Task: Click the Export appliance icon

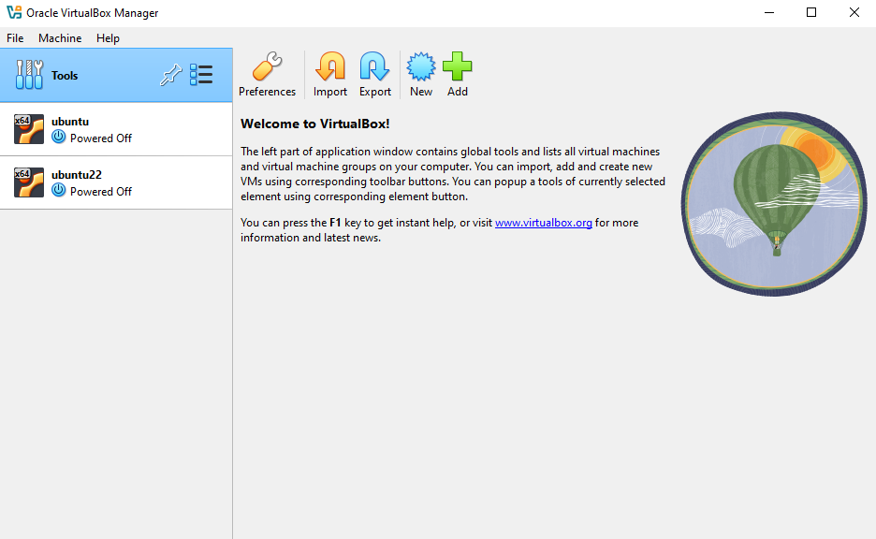Action: 374,67
